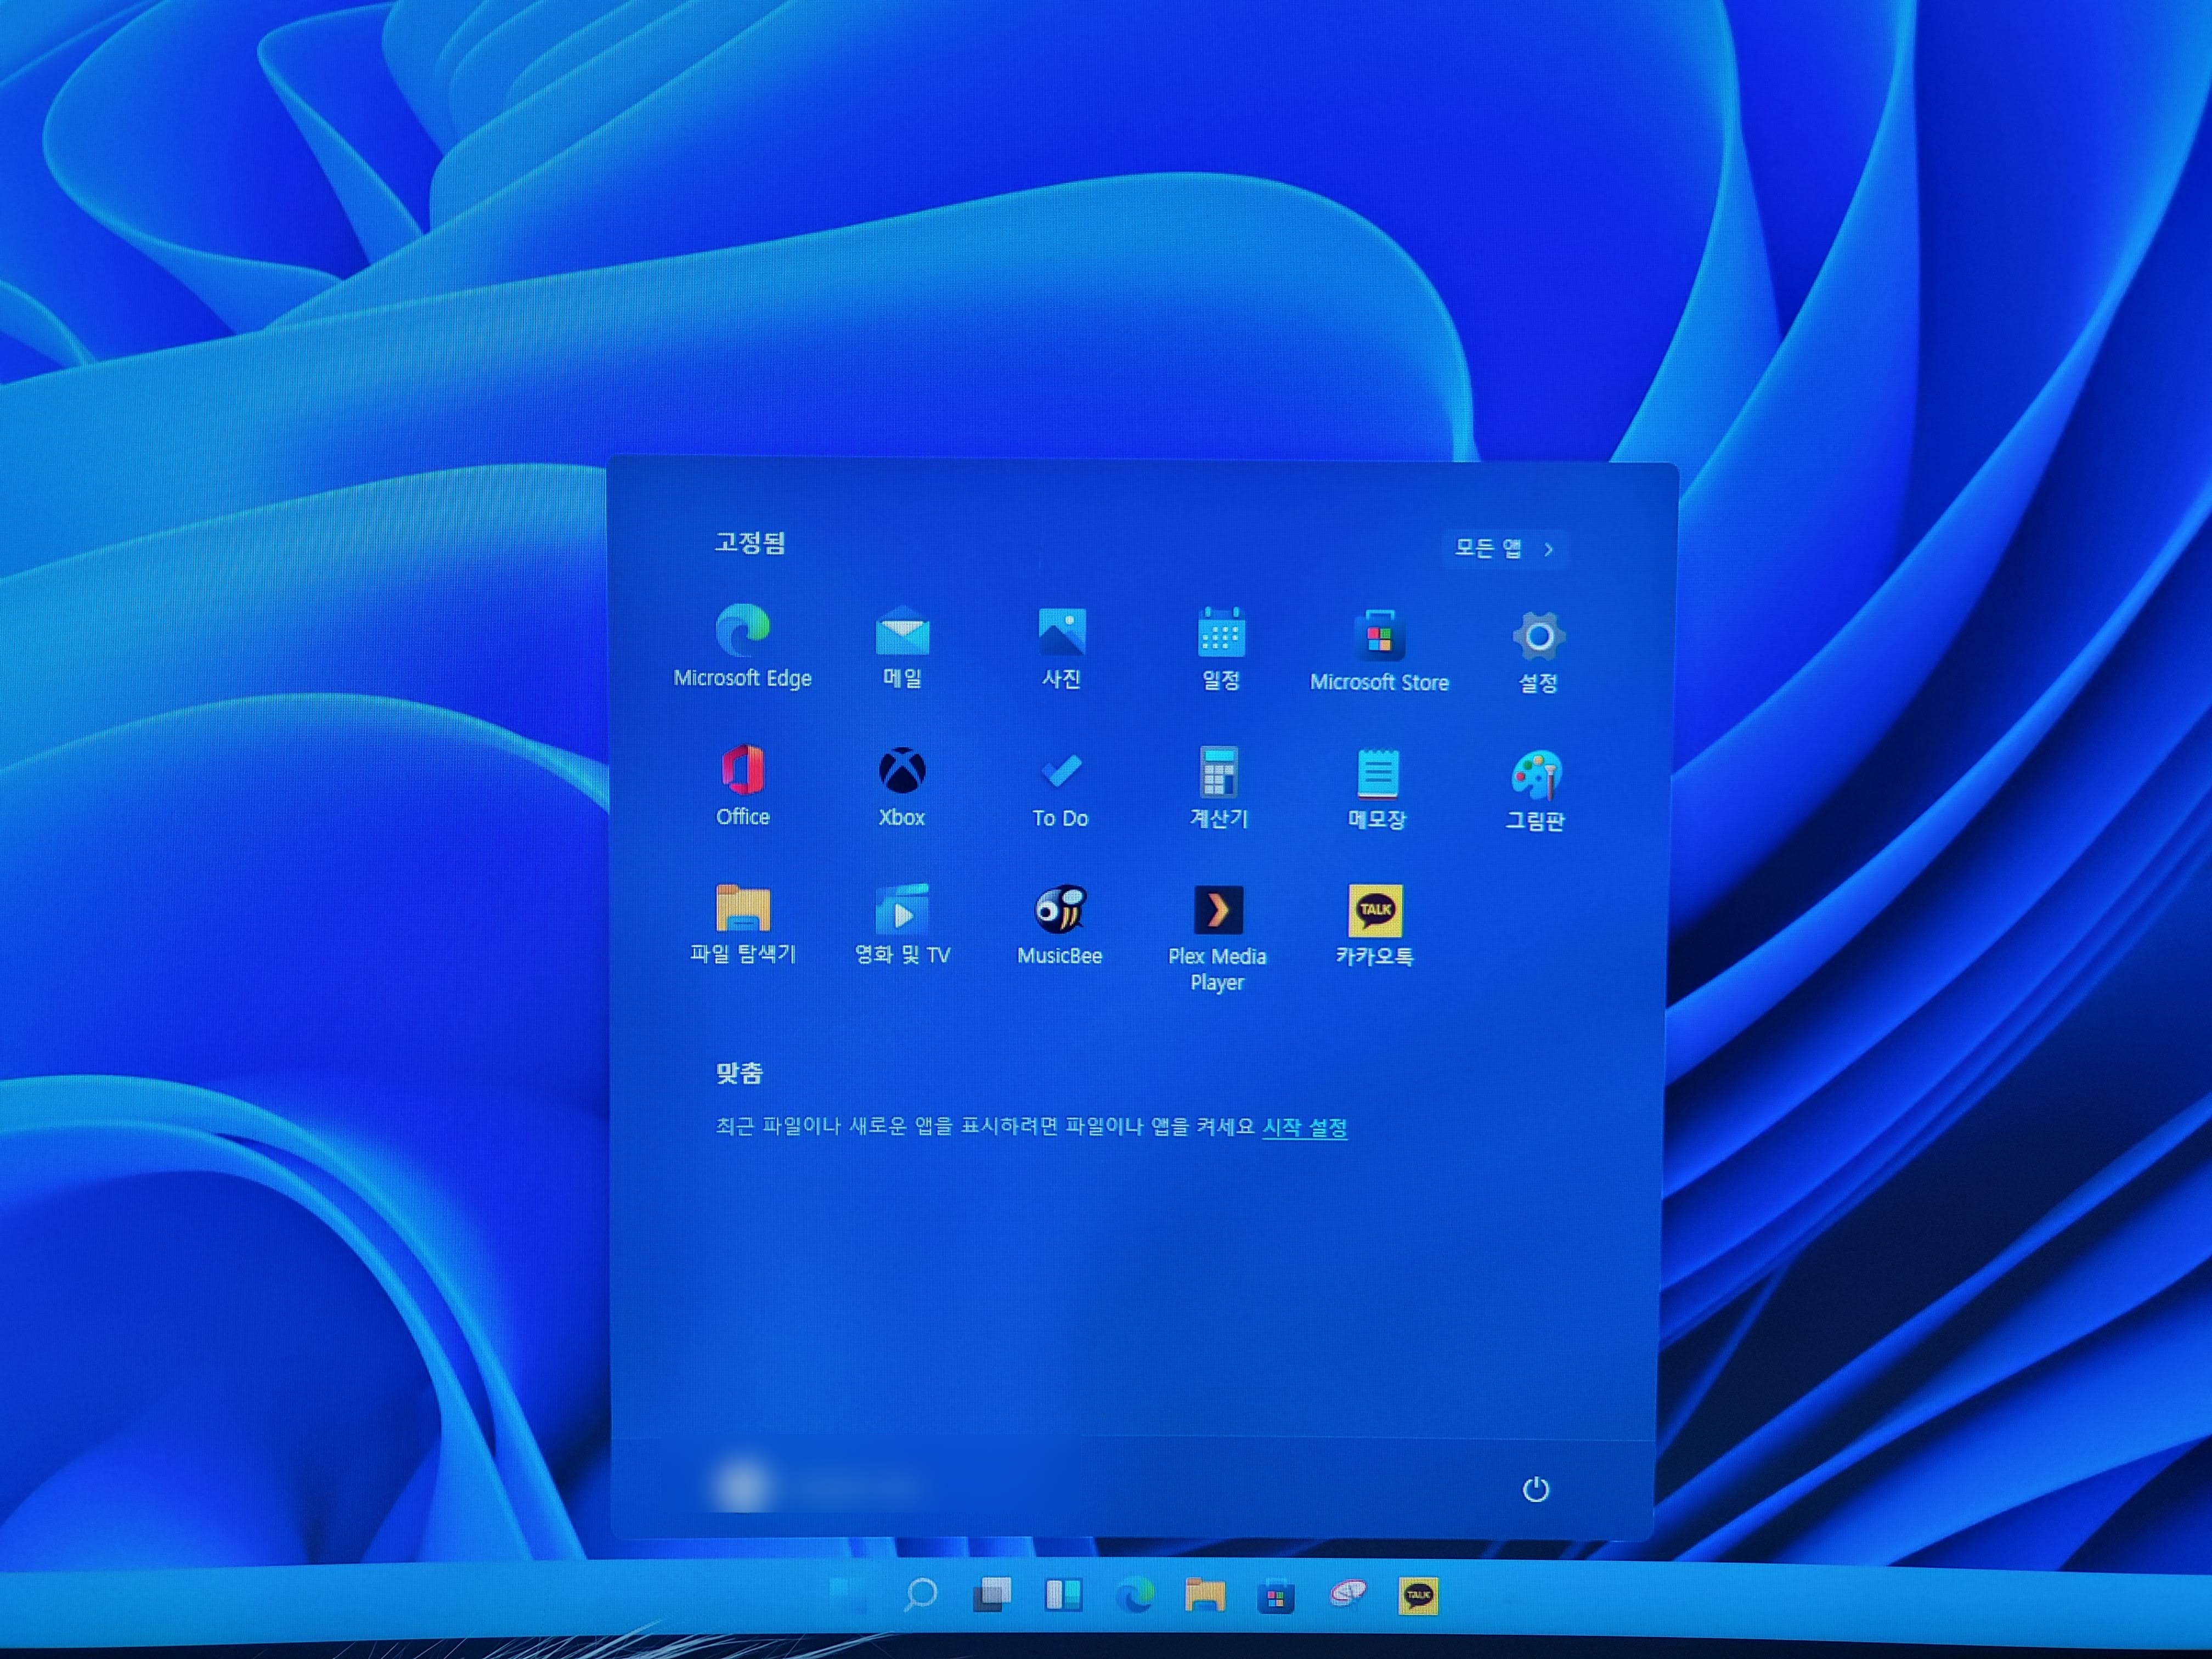Click the 맞춤 (Recommended) section heading

739,1073
